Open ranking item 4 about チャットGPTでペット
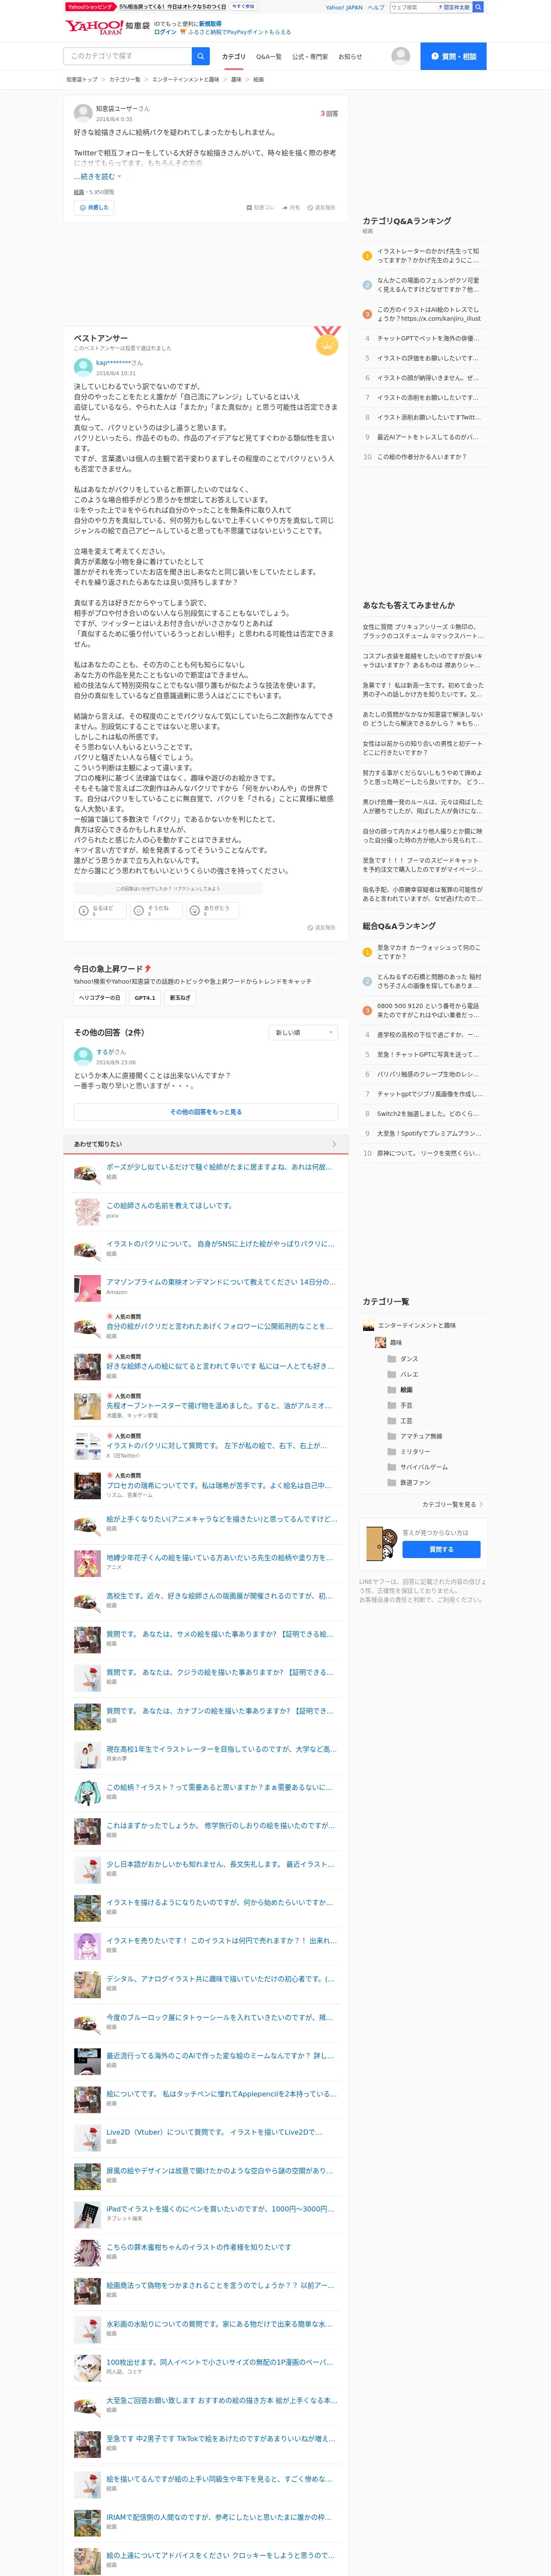The height and width of the screenshot is (2576, 551). pyautogui.click(x=427, y=338)
